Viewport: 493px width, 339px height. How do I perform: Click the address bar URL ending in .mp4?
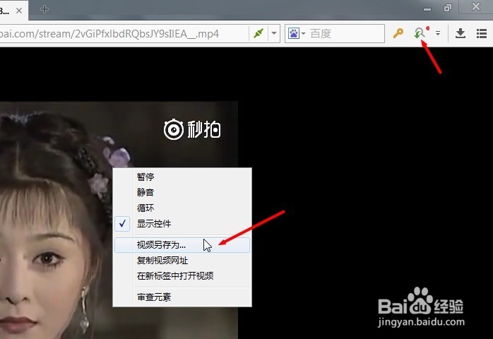(109, 34)
